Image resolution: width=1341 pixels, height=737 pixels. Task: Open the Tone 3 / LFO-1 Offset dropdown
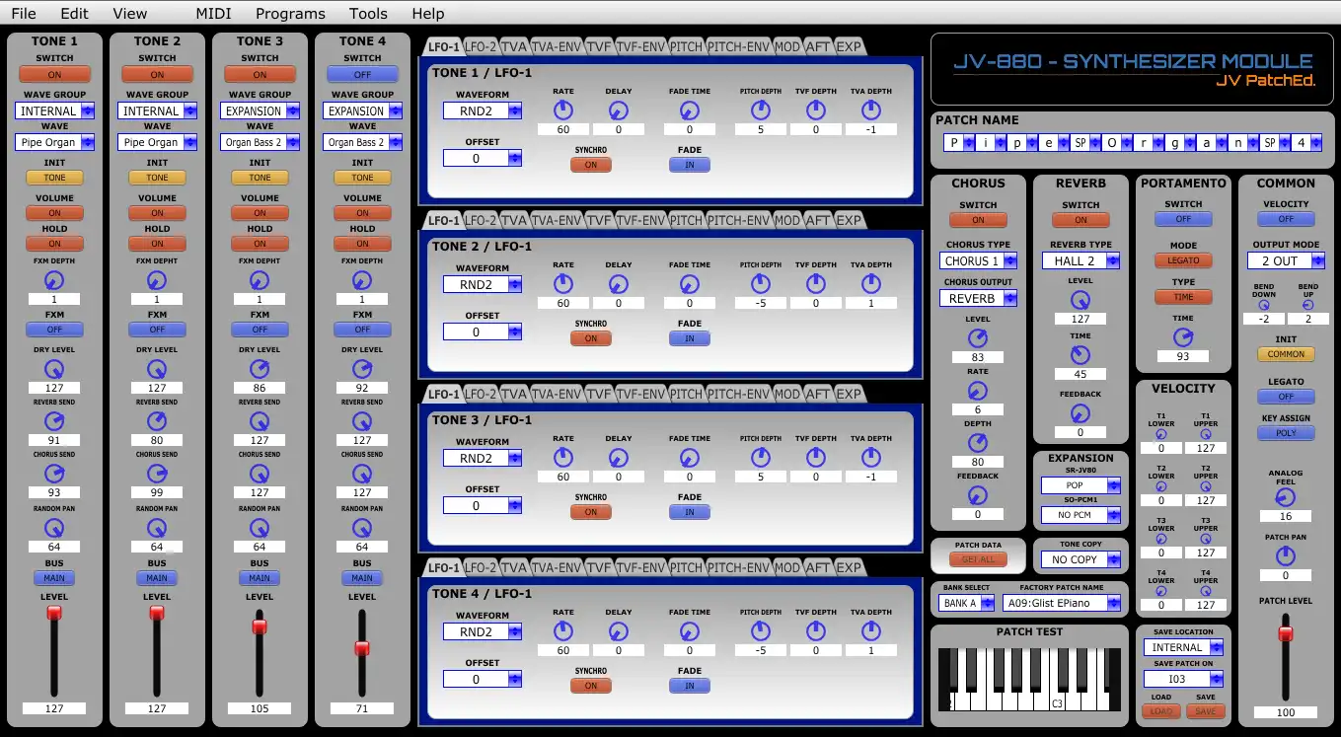tap(483, 505)
